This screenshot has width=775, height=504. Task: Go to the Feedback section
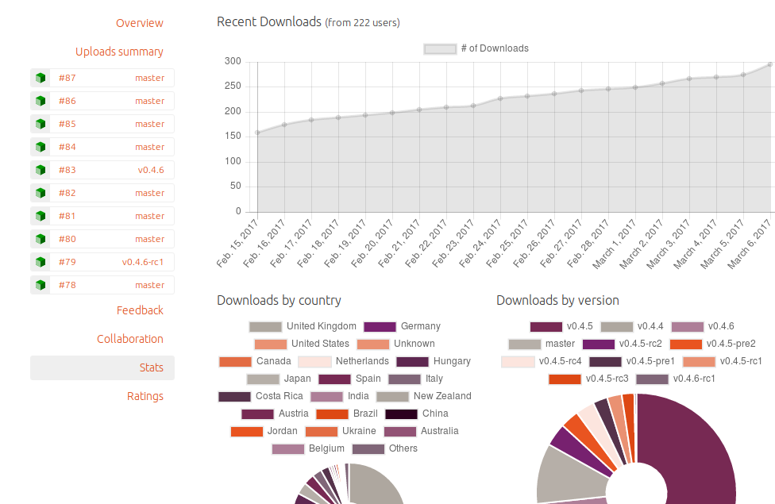pos(140,310)
